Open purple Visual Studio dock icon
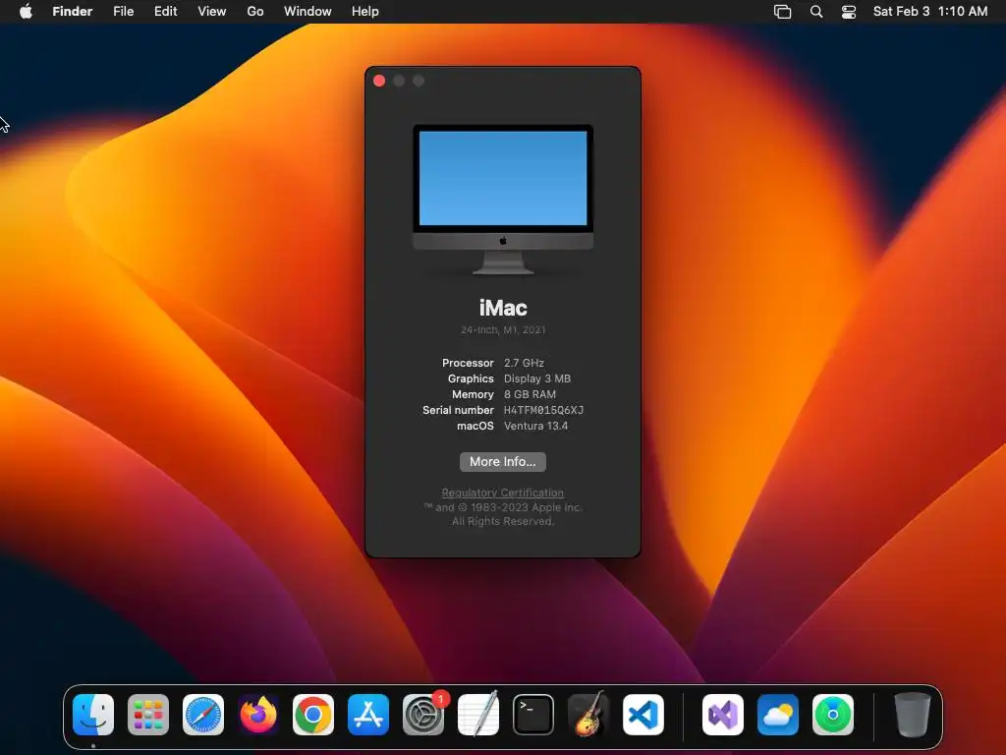This screenshot has height=755, width=1006. [723, 715]
